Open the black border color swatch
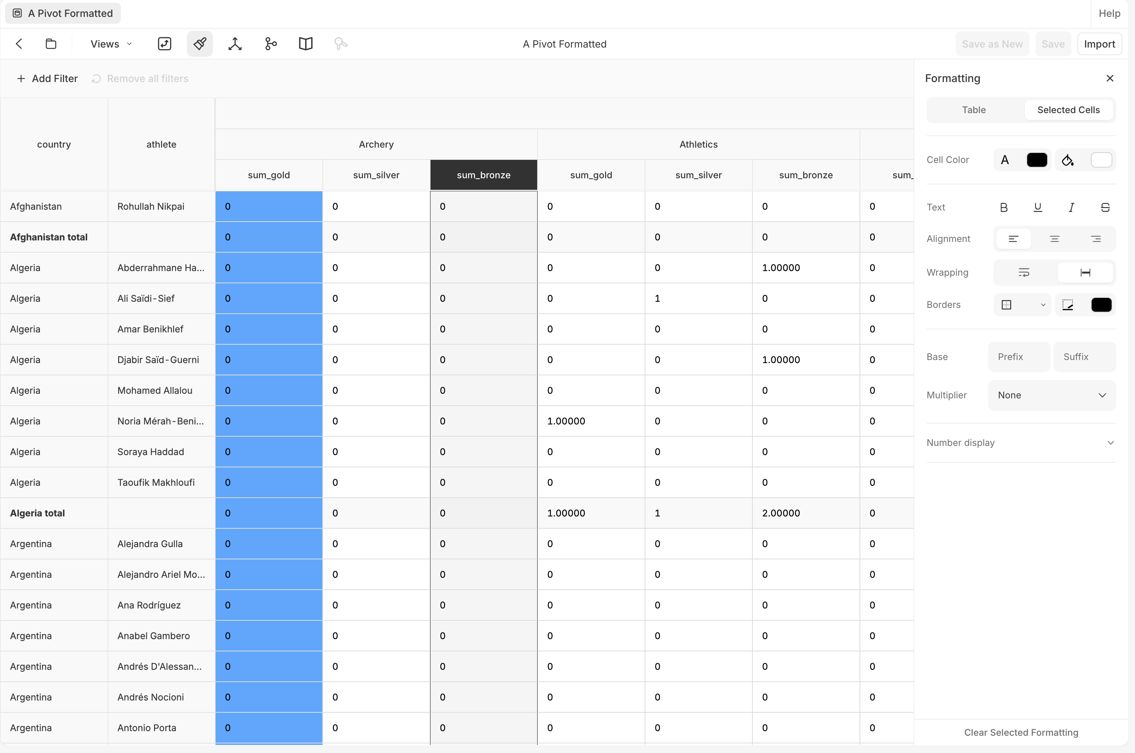 (1101, 305)
